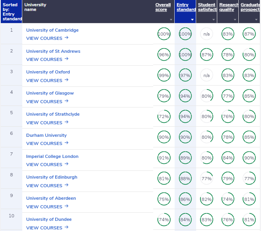Open University of Strathclyde link
Image resolution: width=261 pixels, height=231 pixels.
tap(53, 114)
